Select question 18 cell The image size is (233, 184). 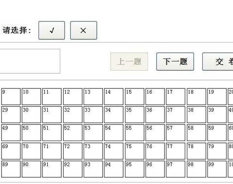[x=197, y=97]
